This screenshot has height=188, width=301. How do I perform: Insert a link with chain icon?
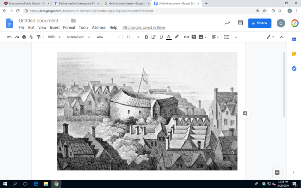pyautogui.click(x=186, y=37)
